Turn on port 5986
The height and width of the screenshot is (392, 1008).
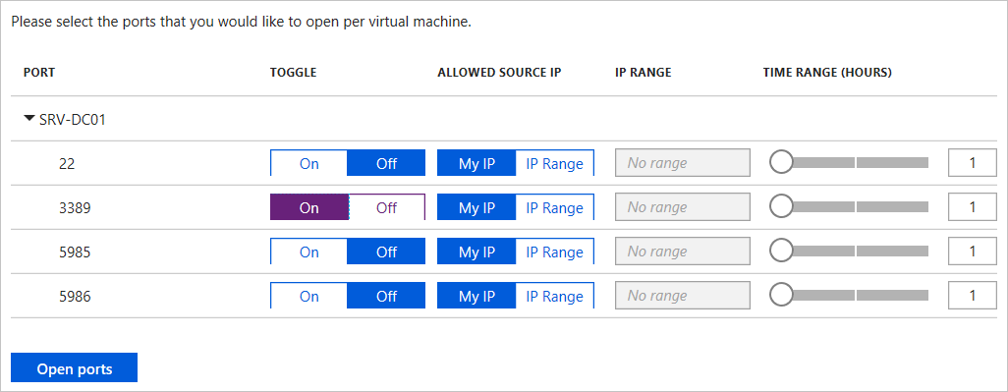click(309, 296)
